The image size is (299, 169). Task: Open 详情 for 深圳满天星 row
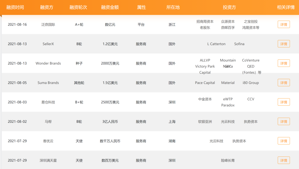(283, 160)
